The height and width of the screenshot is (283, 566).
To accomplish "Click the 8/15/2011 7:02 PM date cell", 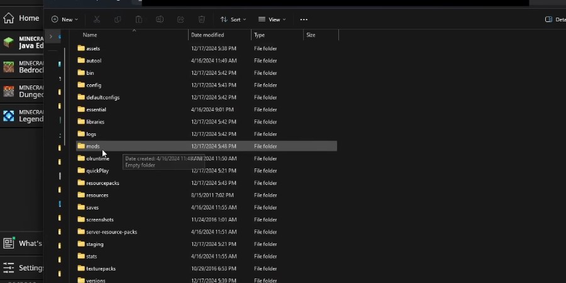I will pos(213,196).
